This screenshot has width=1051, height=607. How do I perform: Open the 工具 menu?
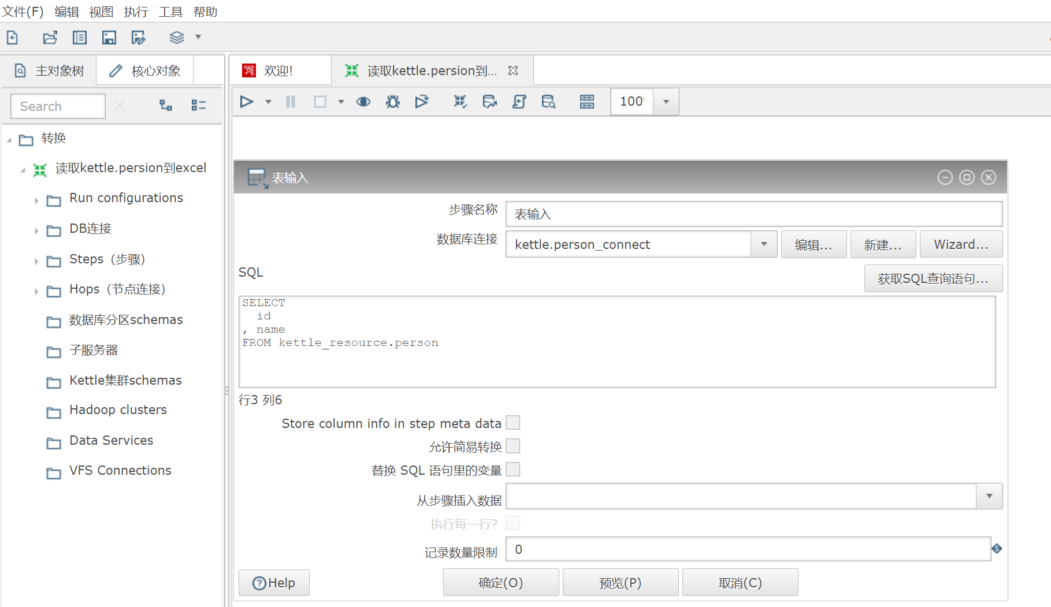pos(171,12)
